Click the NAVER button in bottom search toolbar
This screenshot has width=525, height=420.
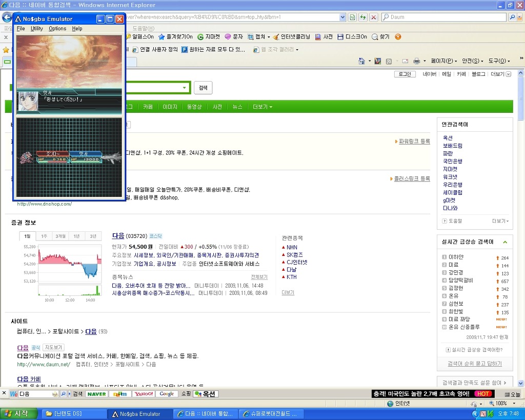point(96,394)
